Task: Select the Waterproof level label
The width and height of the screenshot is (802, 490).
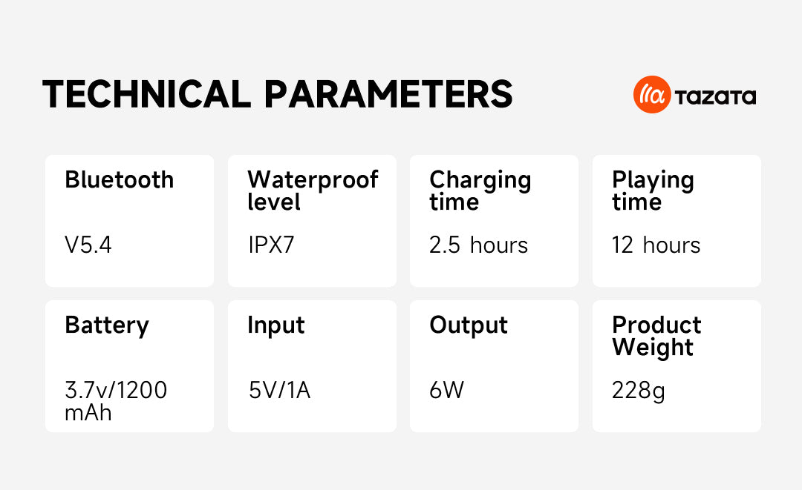Action: click(x=313, y=191)
